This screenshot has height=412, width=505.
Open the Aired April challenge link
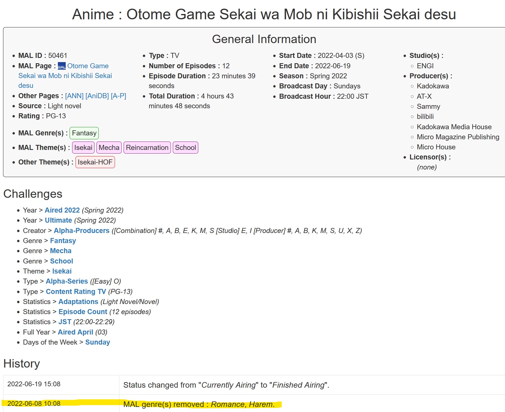[x=75, y=332]
